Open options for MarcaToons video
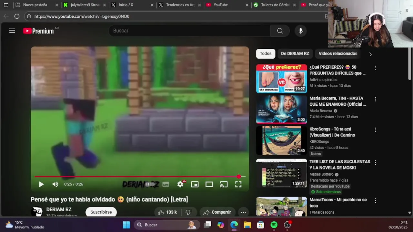Image resolution: width=413 pixels, height=232 pixels. [x=375, y=200]
